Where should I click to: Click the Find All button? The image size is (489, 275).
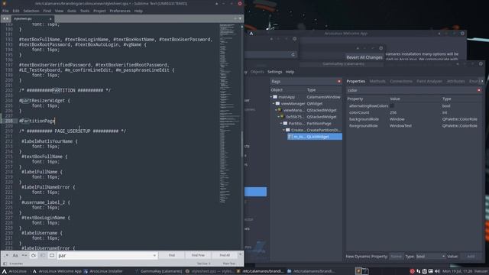click(x=225, y=255)
